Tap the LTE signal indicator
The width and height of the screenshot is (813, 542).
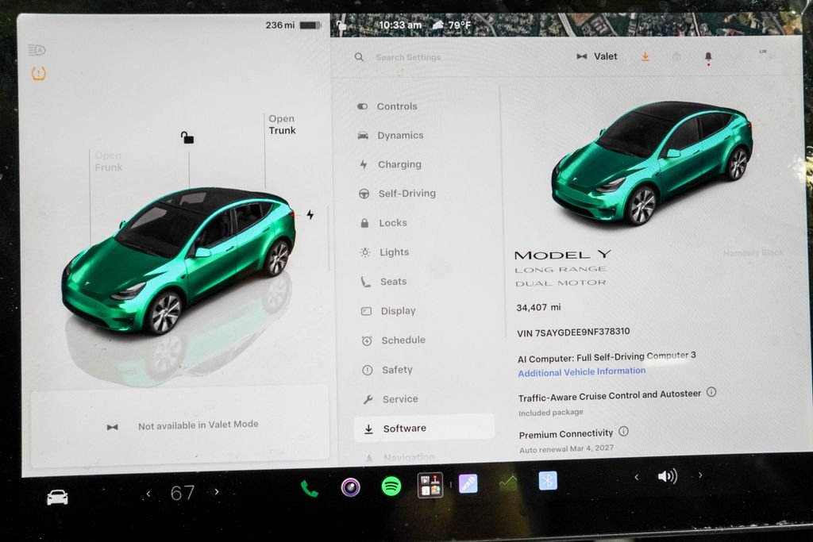(x=763, y=52)
